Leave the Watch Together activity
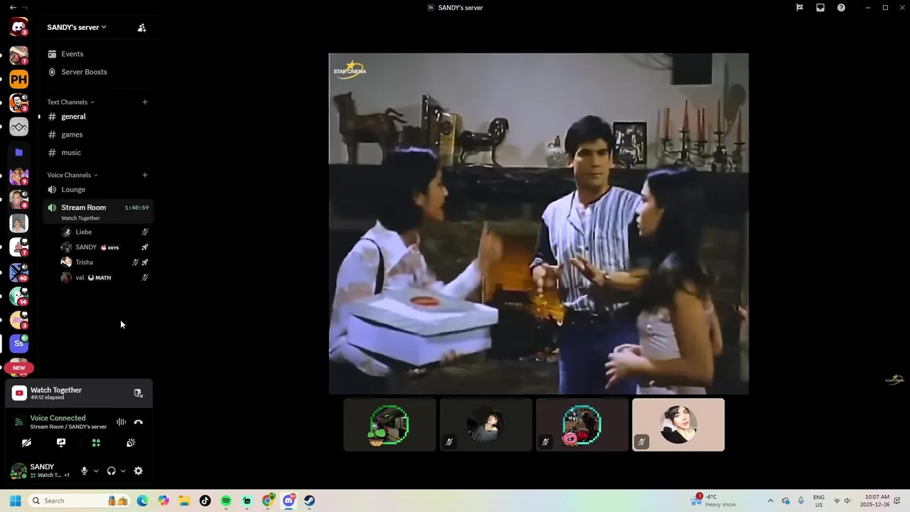910x512 pixels. coord(139,393)
